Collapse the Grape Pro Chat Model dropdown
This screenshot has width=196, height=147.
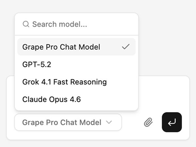[68, 122]
